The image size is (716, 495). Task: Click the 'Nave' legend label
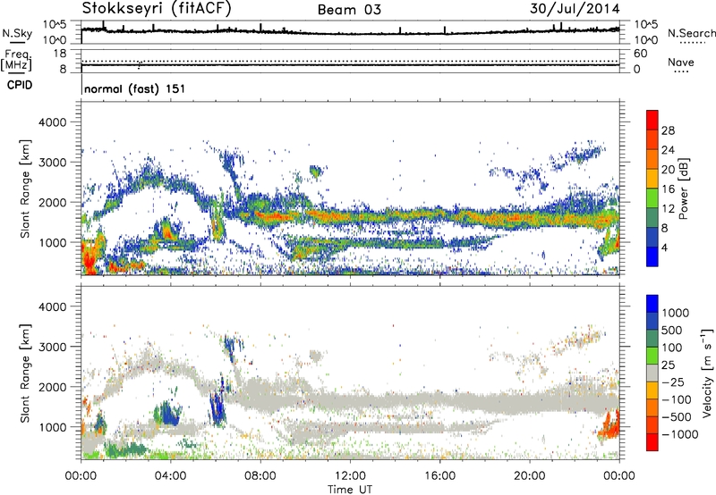(x=681, y=63)
